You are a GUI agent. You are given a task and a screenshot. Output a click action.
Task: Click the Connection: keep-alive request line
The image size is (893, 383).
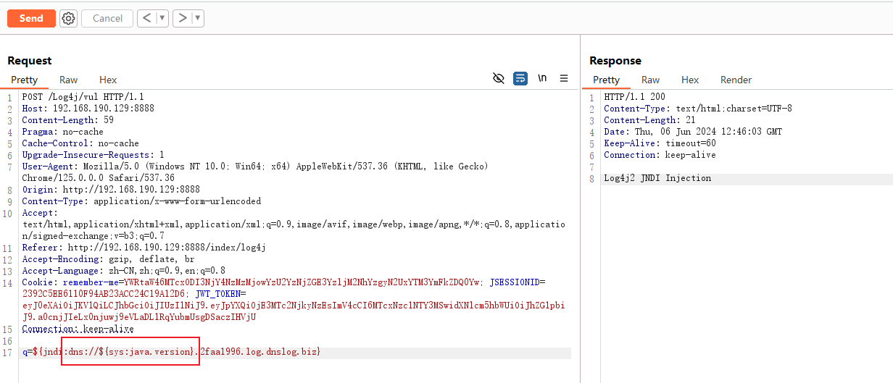[x=78, y=329]
